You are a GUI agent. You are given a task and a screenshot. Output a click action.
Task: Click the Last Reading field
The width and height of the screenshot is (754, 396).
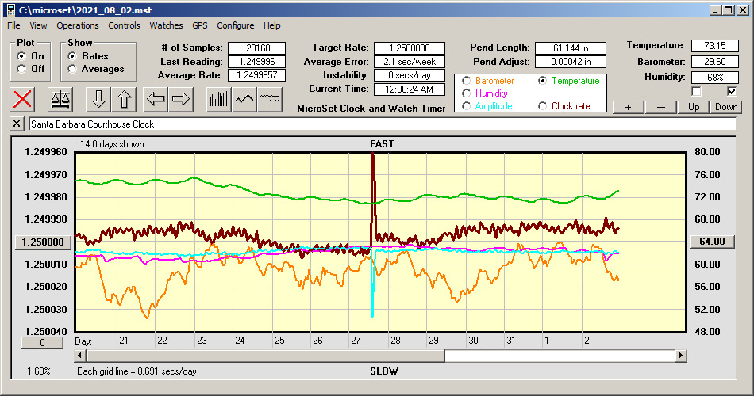click(257, 62)
